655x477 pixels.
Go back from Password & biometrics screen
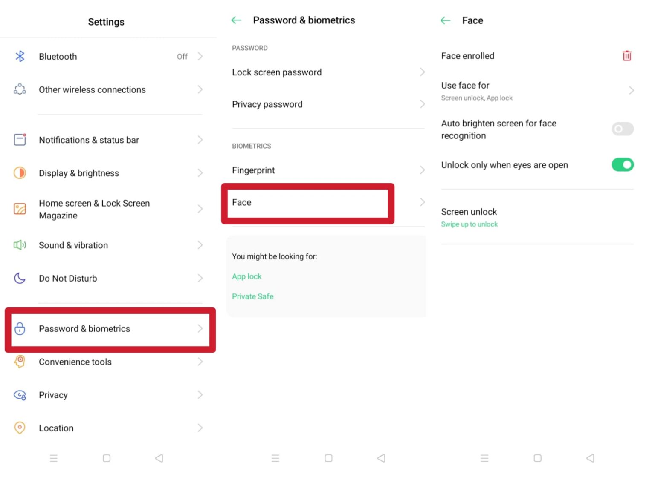(236, 20)
